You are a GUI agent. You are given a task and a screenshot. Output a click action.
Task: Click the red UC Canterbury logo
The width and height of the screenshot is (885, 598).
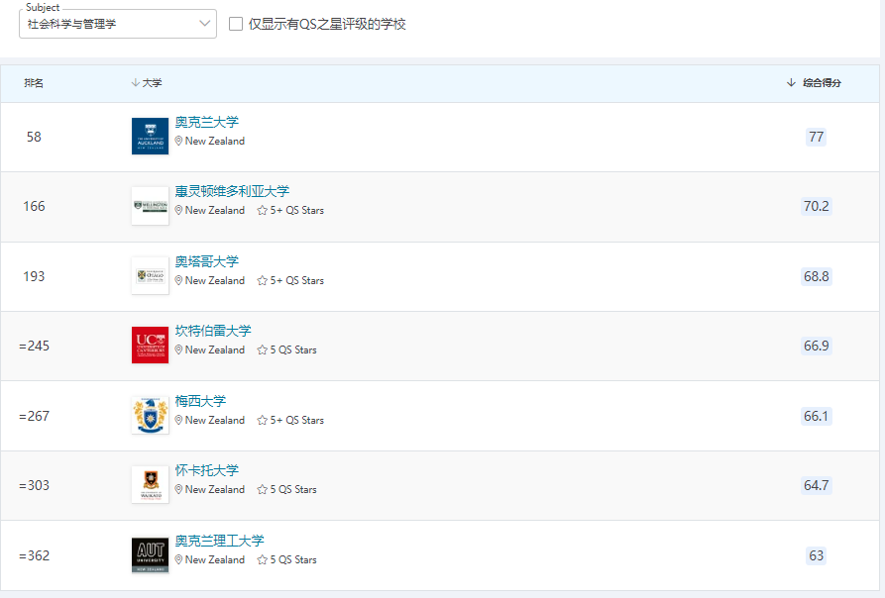[150, 346]
